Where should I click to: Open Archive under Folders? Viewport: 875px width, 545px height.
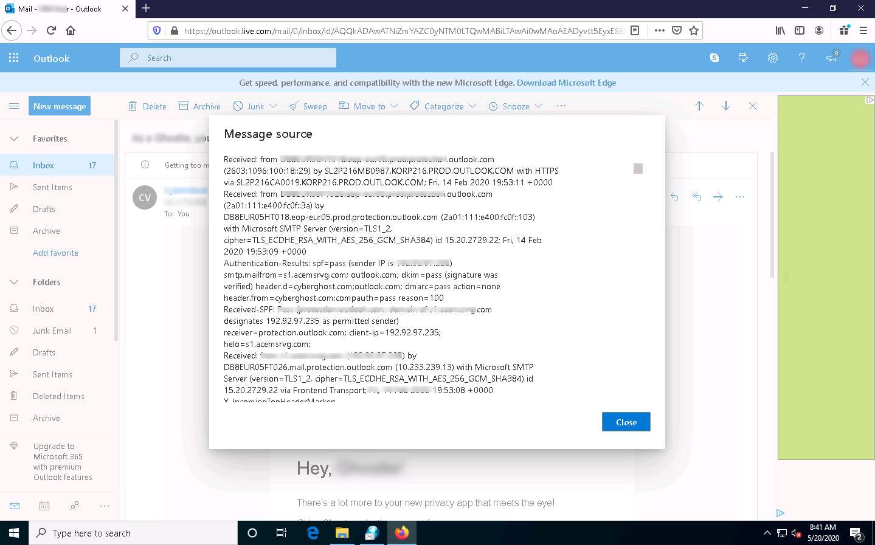(57, 418)
